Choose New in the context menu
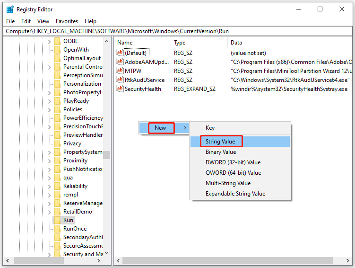The height and width of the screenshot is (268, 355). click(164, 128)
